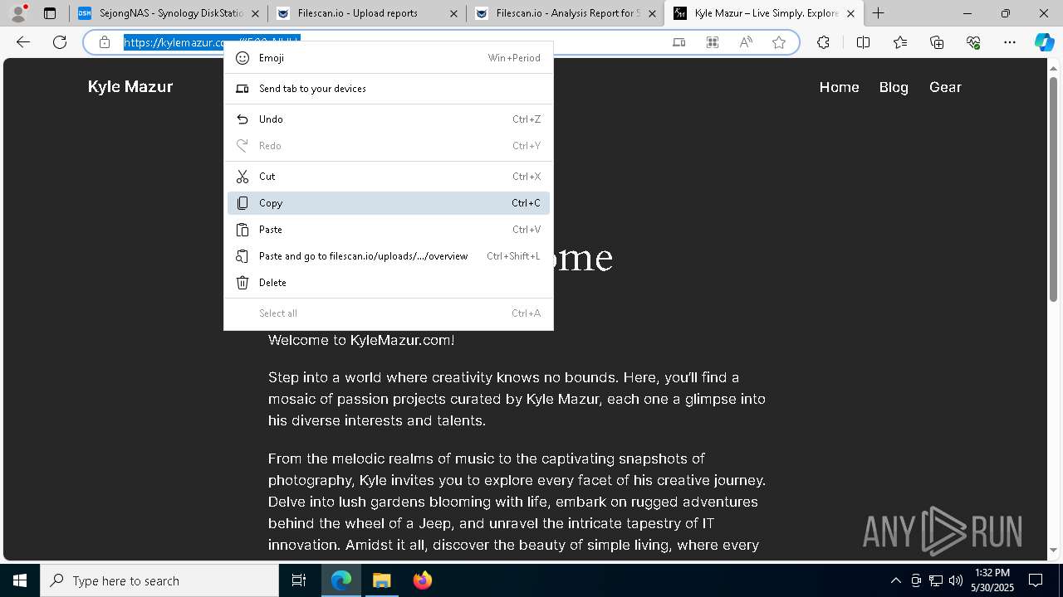Open the tab actions menu icon
The image size is (1063, 597).
(50, 13)
